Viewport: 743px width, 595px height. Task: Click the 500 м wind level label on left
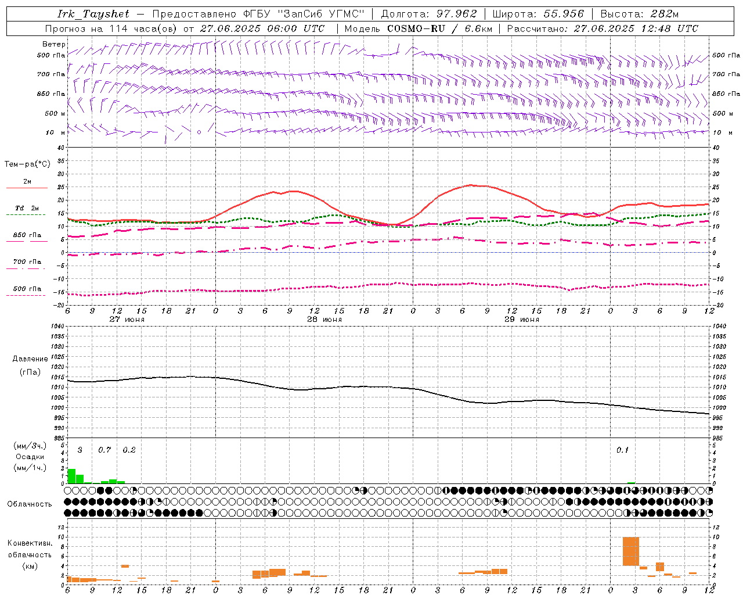[x=55, y=114]
